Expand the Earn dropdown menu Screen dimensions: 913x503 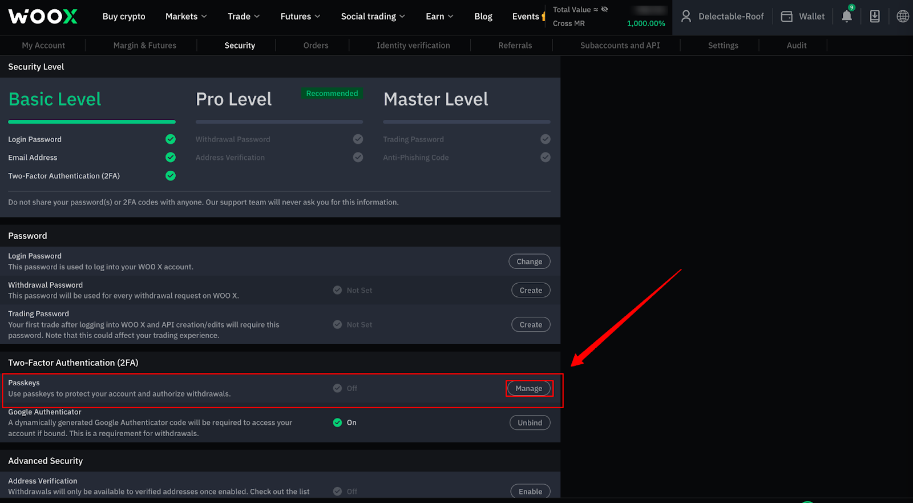click(x=439, y=17)
